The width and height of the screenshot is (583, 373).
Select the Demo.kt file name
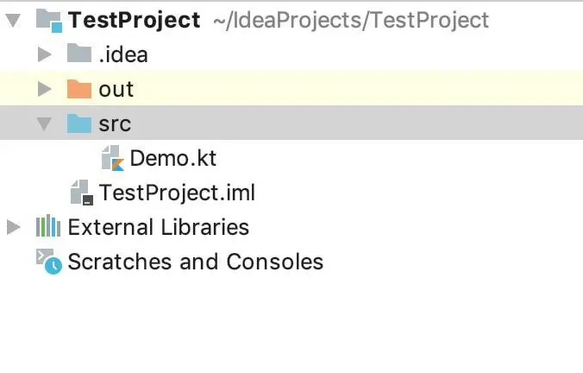tap(172, 158)
